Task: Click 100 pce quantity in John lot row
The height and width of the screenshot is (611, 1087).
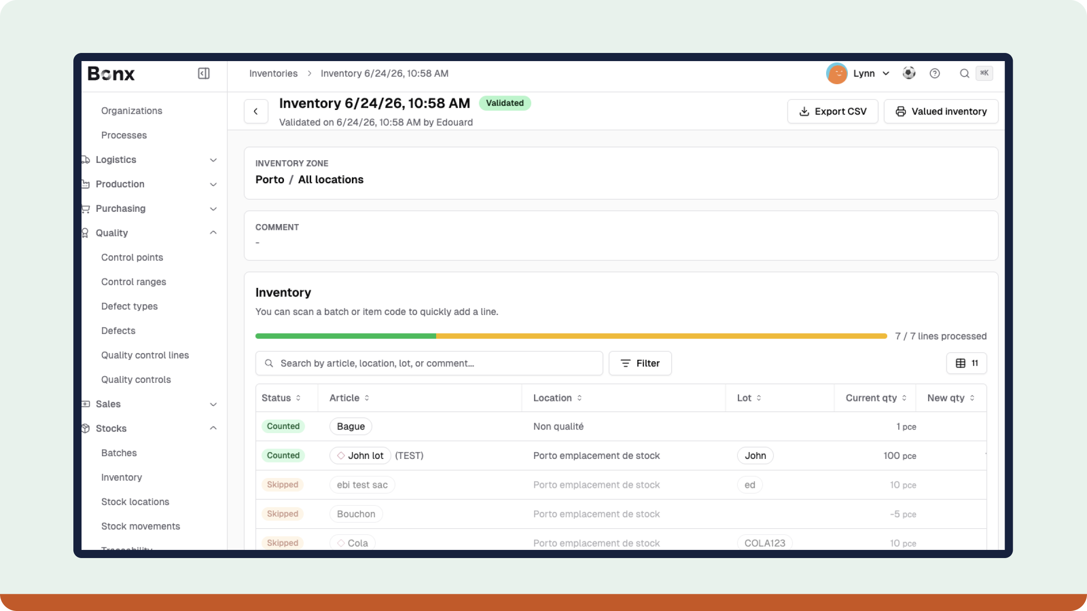Action: coord(899,455)
